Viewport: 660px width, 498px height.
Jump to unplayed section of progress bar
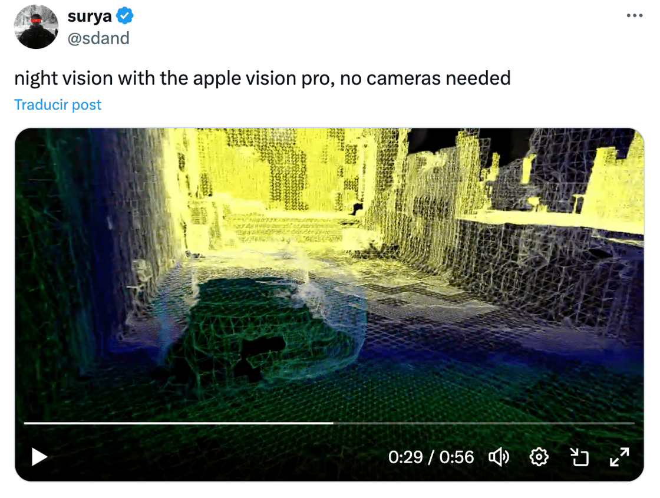click(484, 423)
